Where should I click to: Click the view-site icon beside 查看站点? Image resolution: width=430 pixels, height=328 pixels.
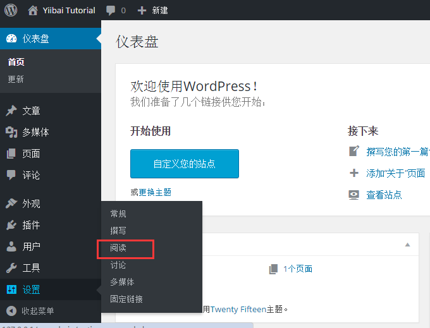(x=353, y=195)
